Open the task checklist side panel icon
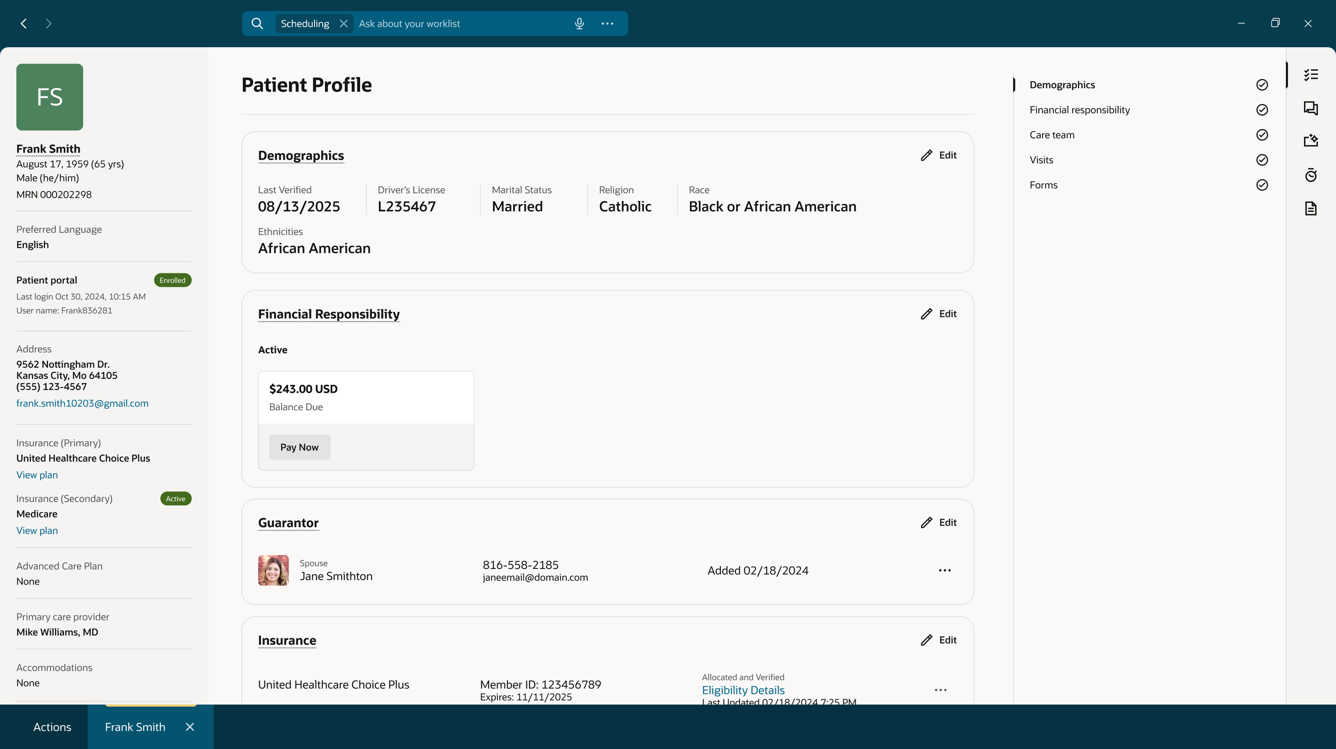Viewport: 1336px width, 749px height. click(x=1311, y=75)
